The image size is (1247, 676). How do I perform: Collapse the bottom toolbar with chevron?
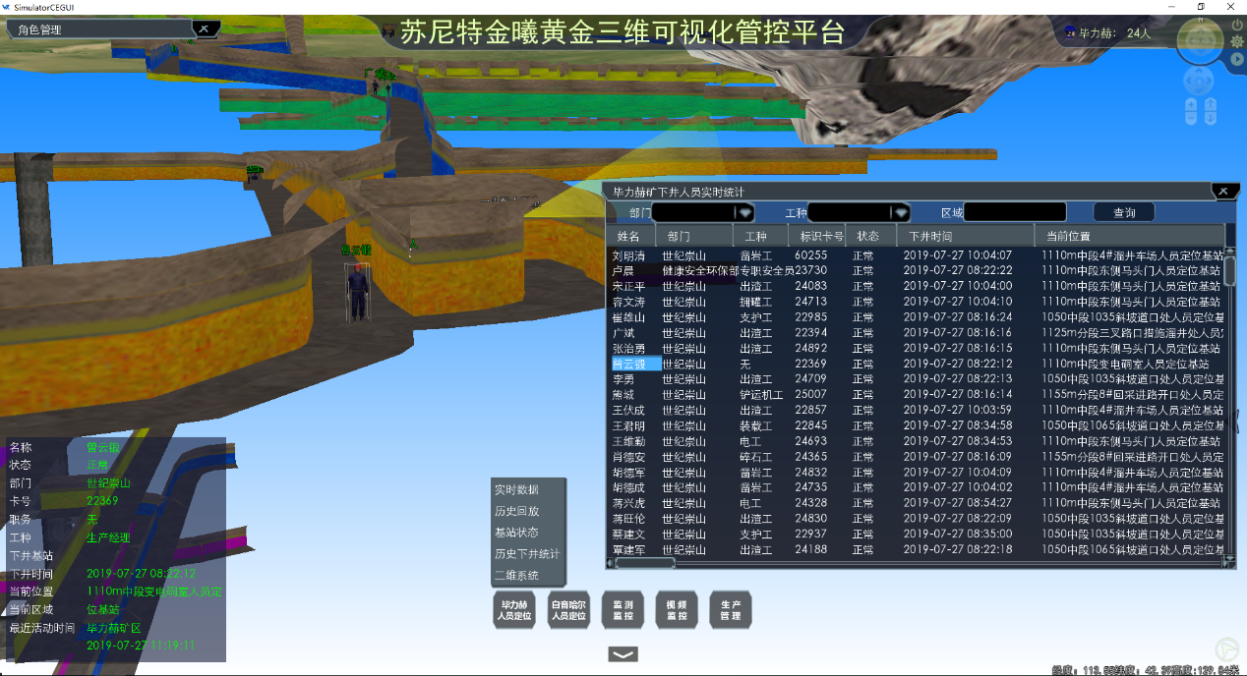[623, 654]
